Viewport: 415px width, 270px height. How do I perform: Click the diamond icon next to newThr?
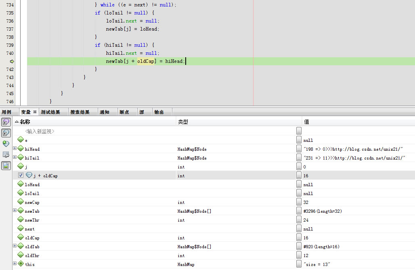(21, 219)
